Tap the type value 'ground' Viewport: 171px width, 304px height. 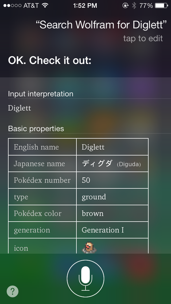pyautogui.click(x=94, y=197)
